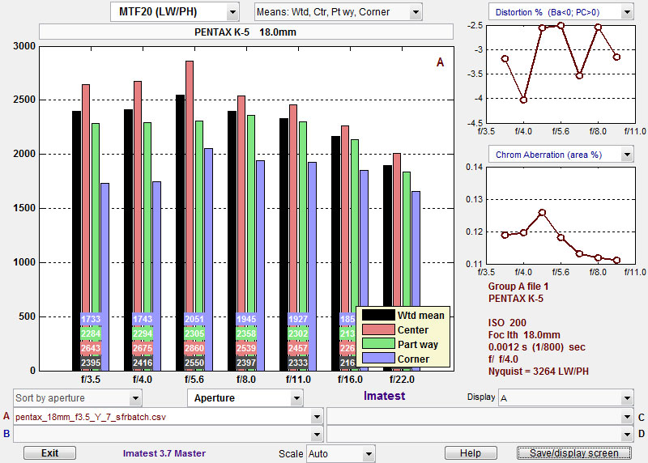
Task: Click the 2860 value label
Action: click(194, 348)
